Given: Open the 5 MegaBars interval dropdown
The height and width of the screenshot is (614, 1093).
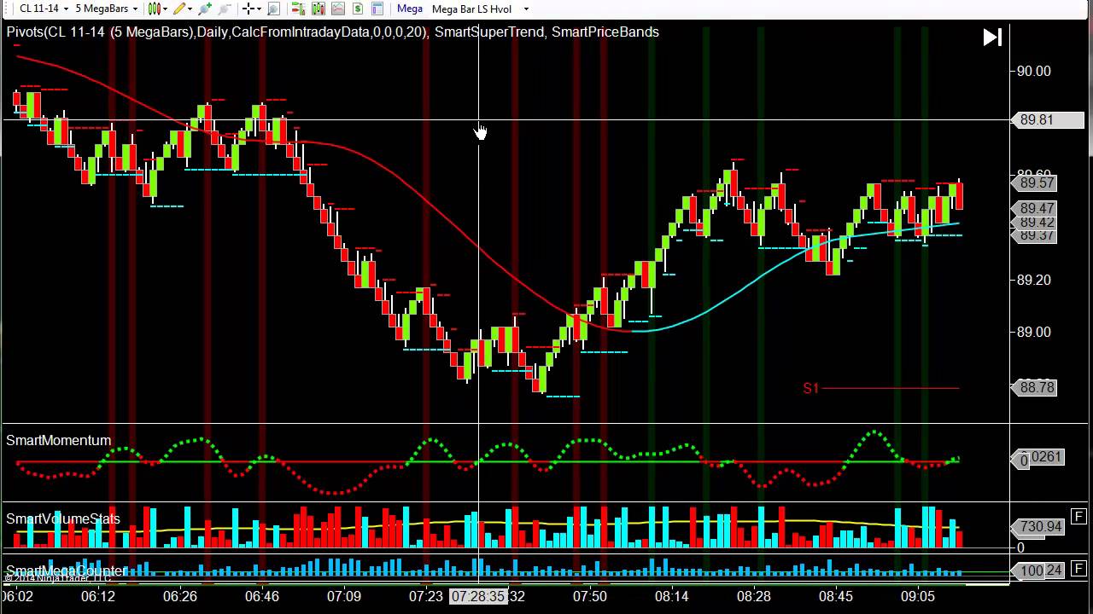Looking at the screenshot, I should point(107,9).
